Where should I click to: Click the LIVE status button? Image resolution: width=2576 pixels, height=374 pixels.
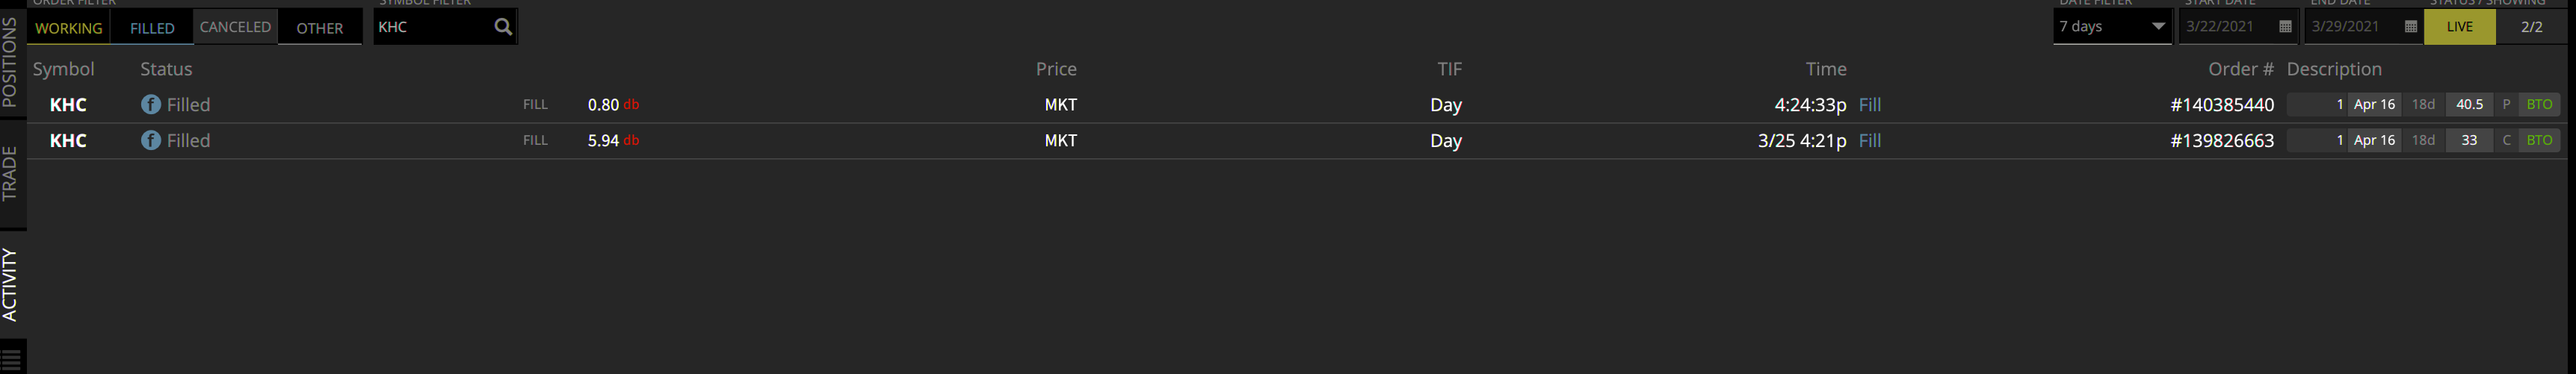pyautogui.click(x=2459, y=27)
